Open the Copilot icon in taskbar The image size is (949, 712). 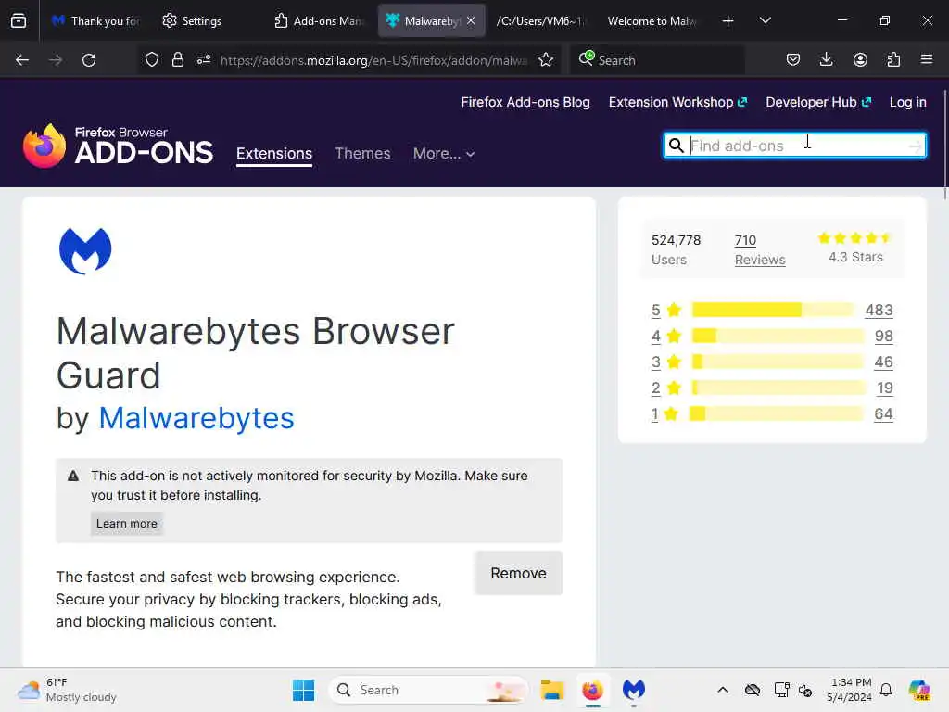pyautogui.click(x=919, y=690)
